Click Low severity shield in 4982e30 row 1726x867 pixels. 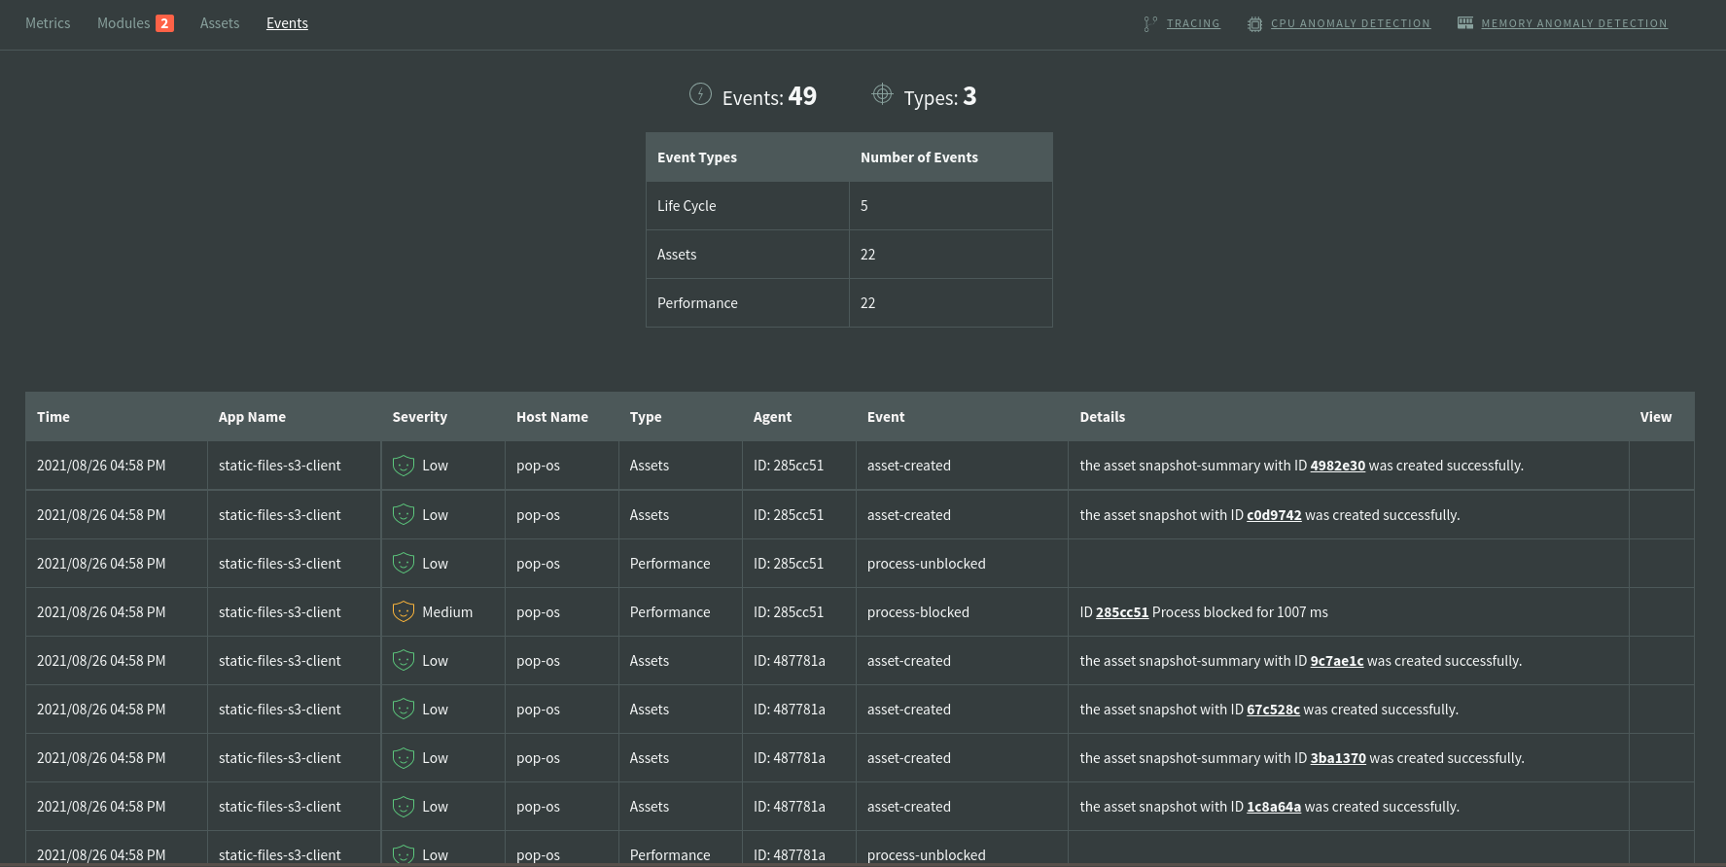(404, 466)
